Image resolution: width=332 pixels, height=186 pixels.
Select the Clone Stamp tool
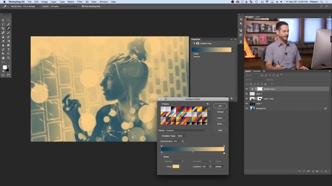coord(3,37)
